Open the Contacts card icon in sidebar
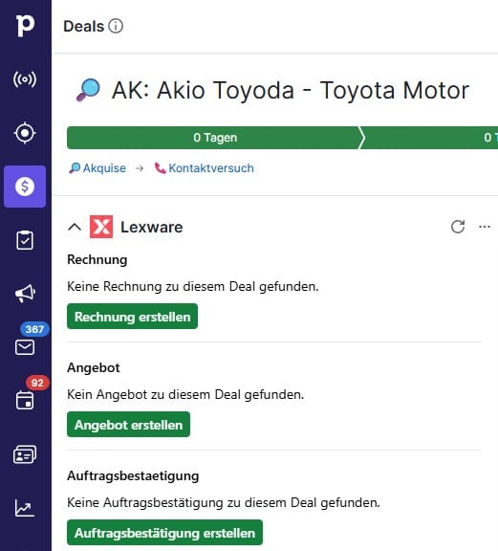The width and height of the screenshot is (498, 551). [x=25, y=454]
